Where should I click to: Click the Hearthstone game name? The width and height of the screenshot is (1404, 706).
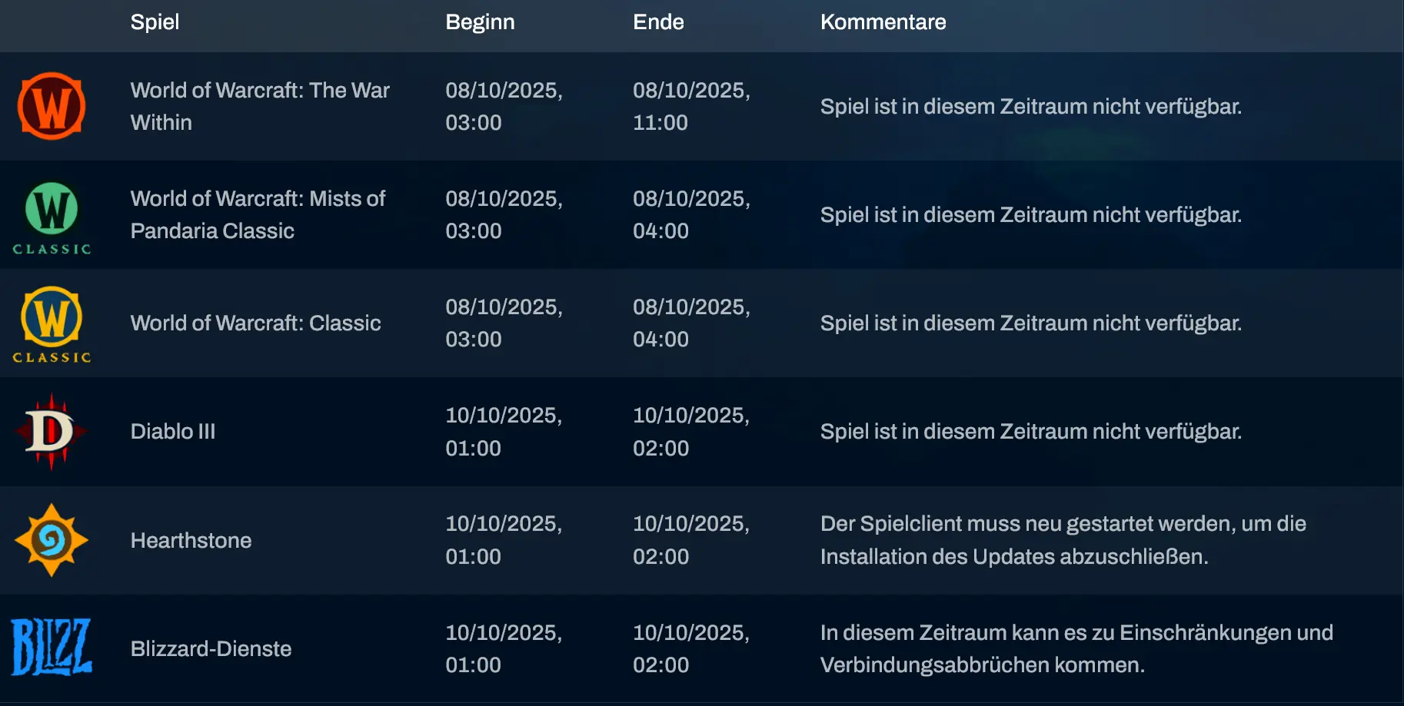(191, 540)
